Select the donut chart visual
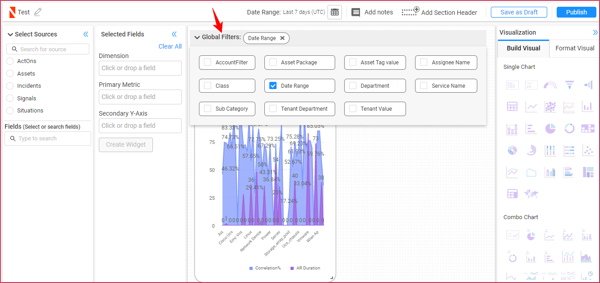This screenshot has height=283, width=600. click(x=569, y=129)
